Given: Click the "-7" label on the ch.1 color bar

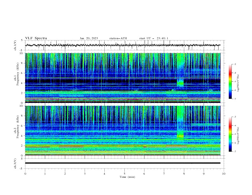Looking at the screenshot, I should [x=234, y=99].
